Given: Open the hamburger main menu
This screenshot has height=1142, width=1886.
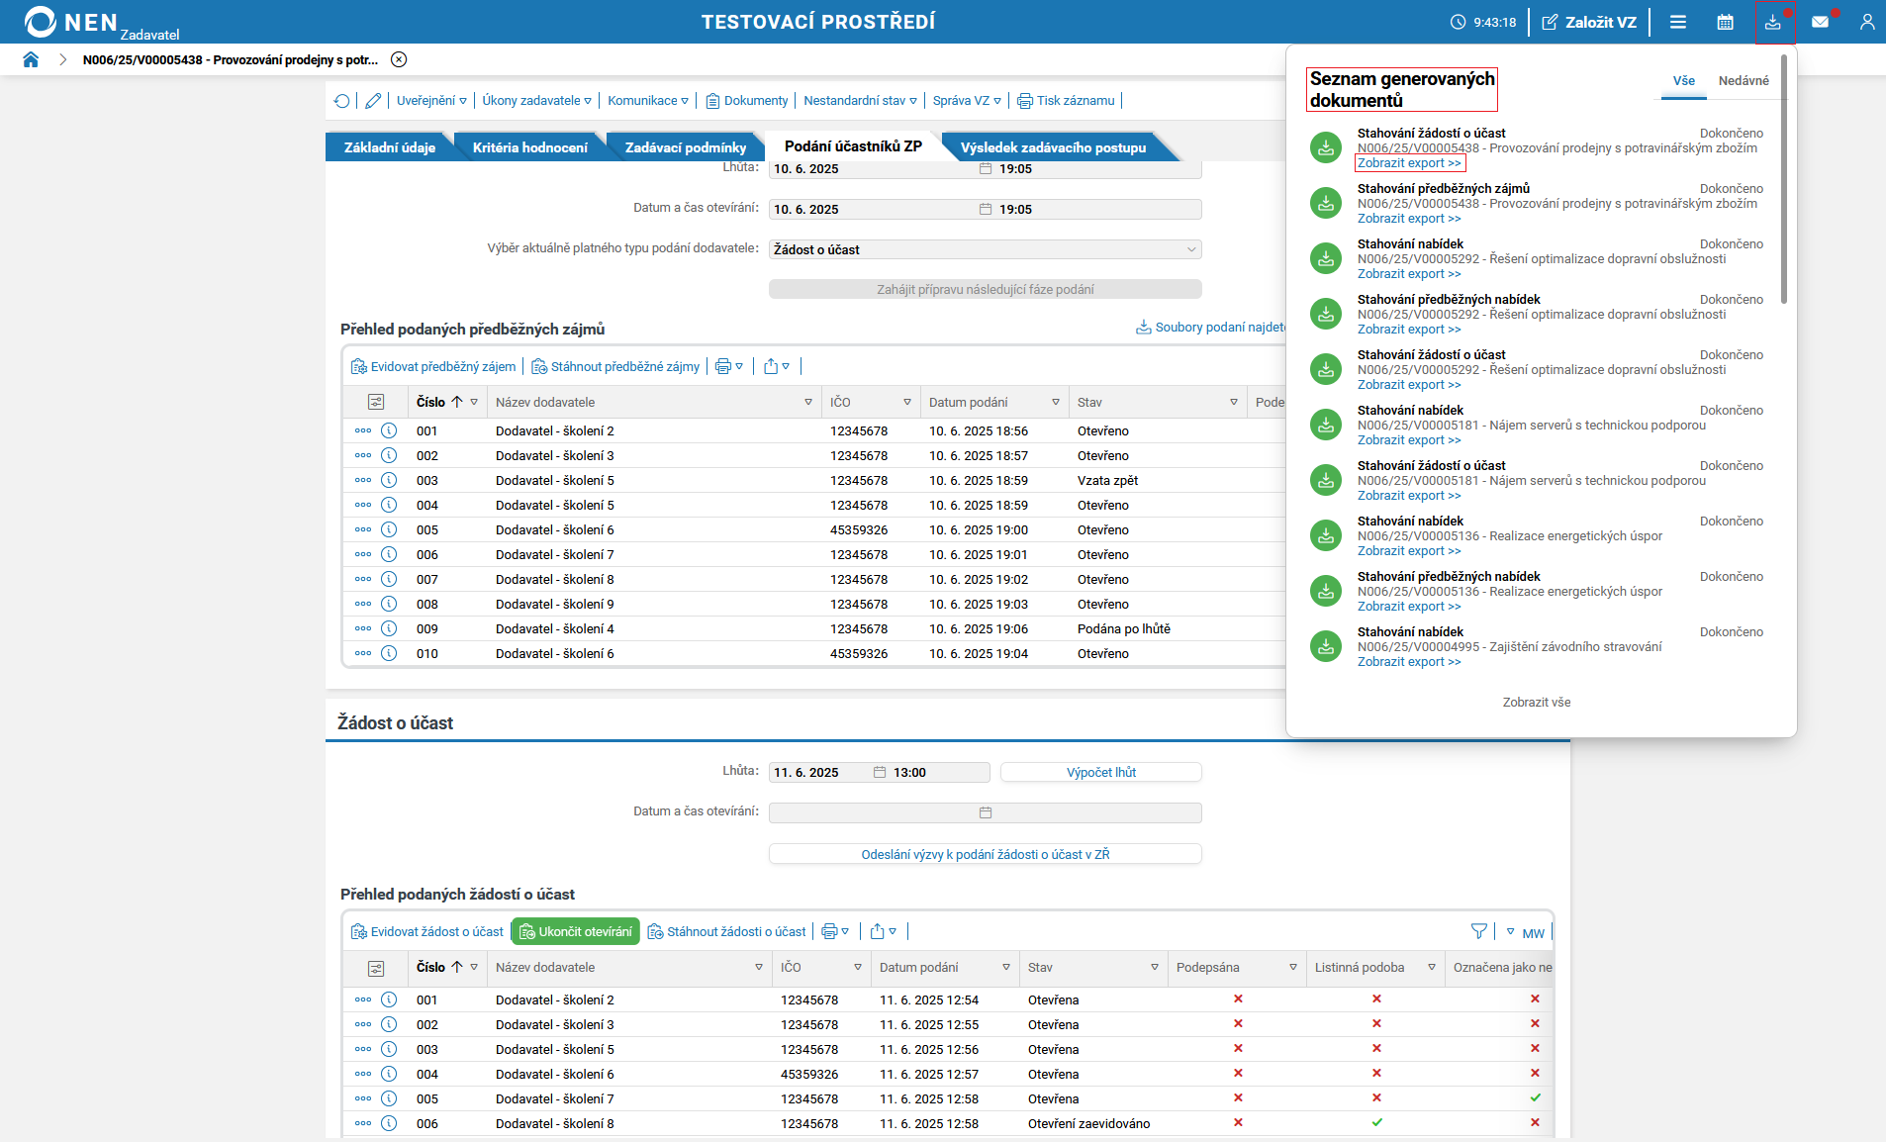Looking at the screenshot, I should [1678, 22].
